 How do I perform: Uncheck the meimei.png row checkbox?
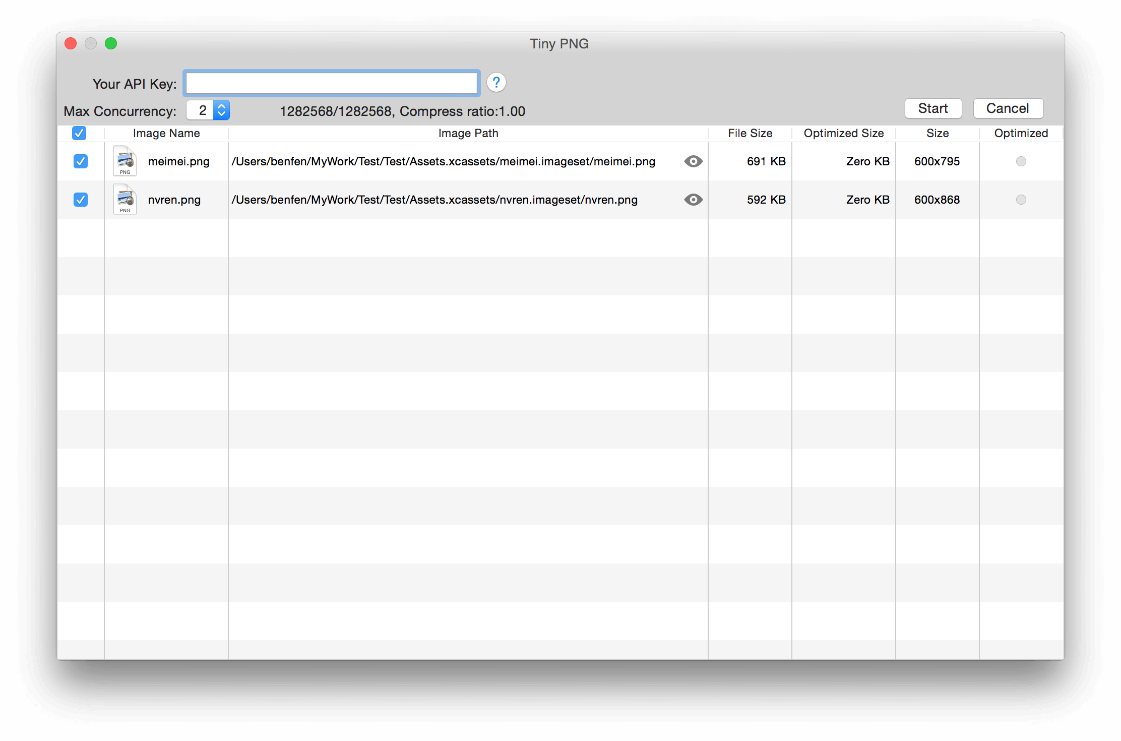(81, 161)
